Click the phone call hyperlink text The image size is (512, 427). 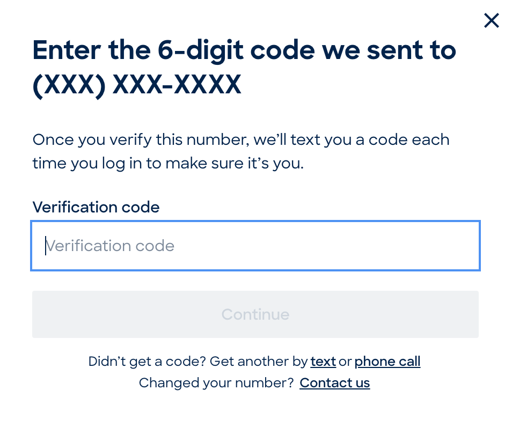tap(387, 361)
